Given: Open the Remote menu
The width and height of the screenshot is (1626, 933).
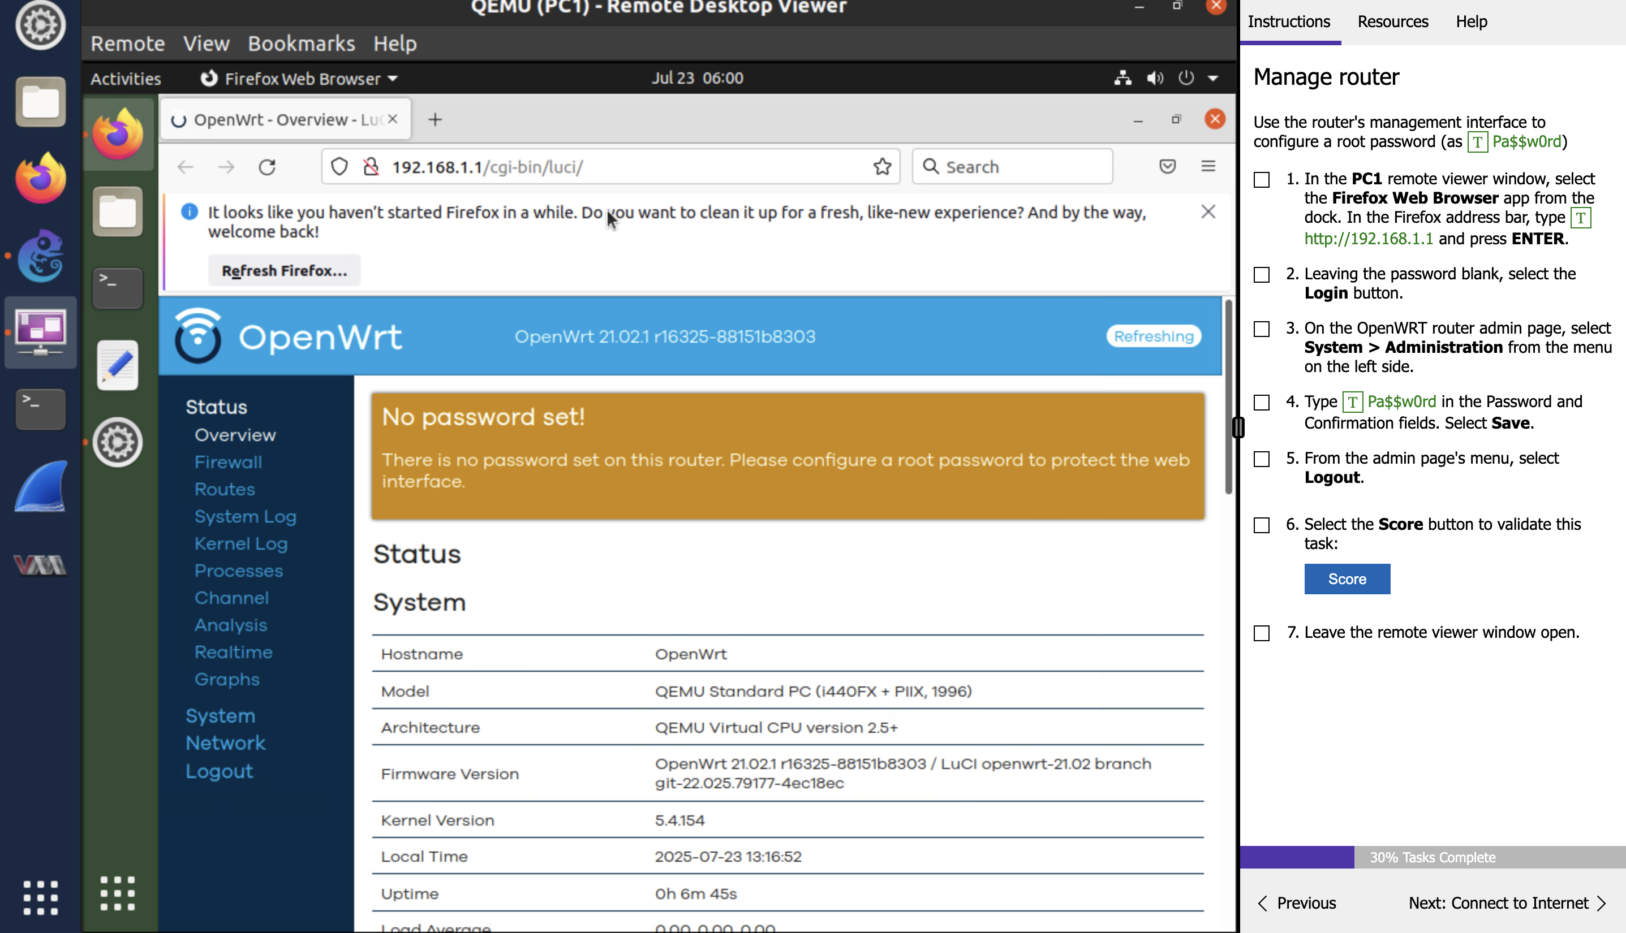Looking at the screenshot, I should pos(128,44).
